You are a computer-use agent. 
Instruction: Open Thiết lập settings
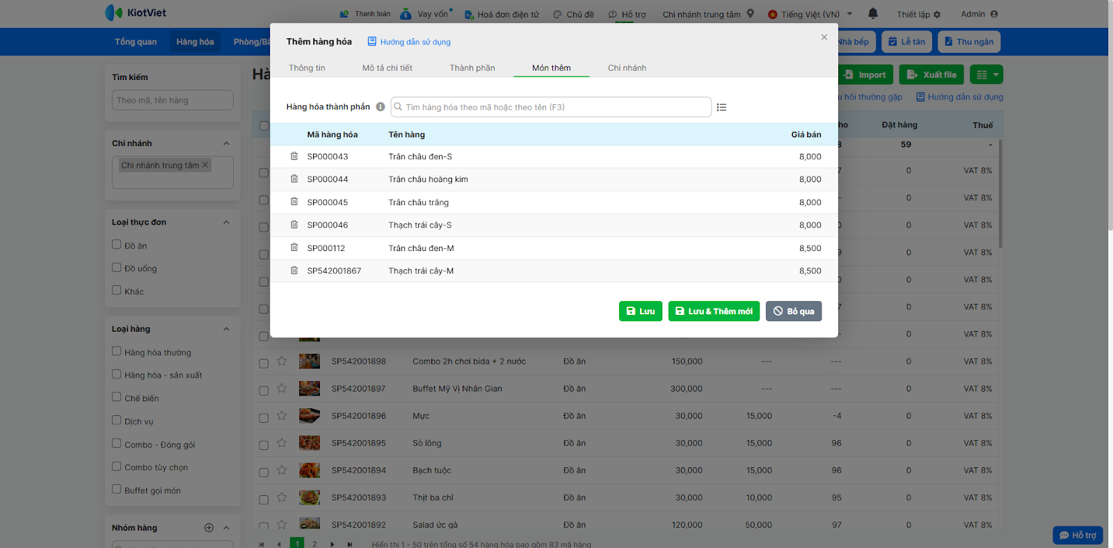pos(918,14)
